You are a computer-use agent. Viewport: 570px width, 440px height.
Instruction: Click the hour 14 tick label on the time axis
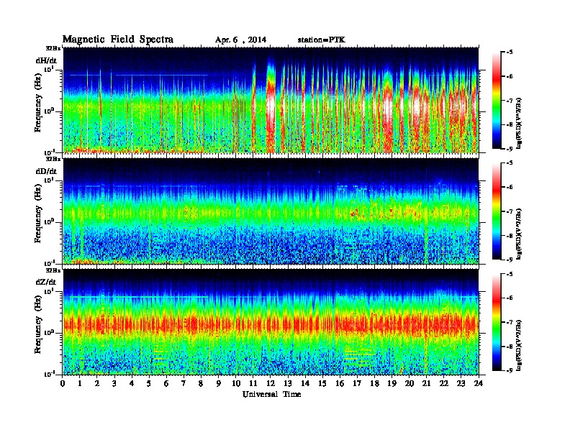pos(305,384)
